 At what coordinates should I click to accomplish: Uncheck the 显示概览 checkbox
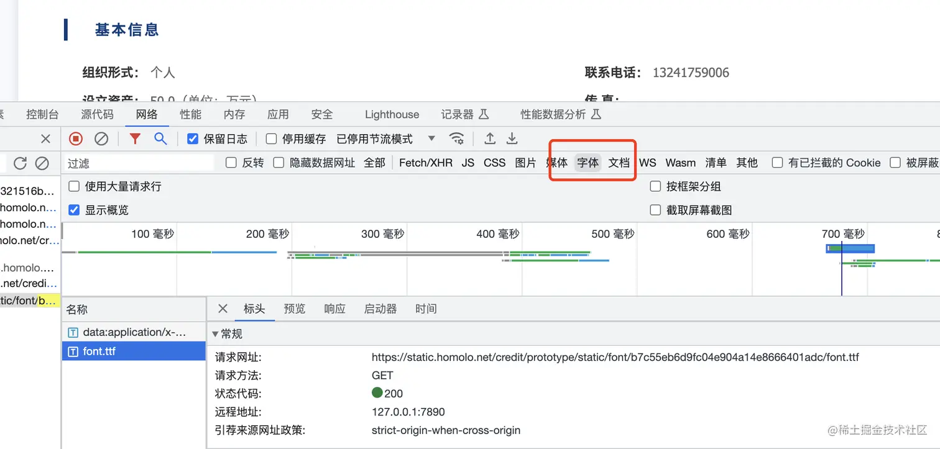[74, 210]
